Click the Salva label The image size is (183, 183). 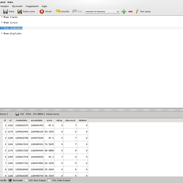pos(11,11)
